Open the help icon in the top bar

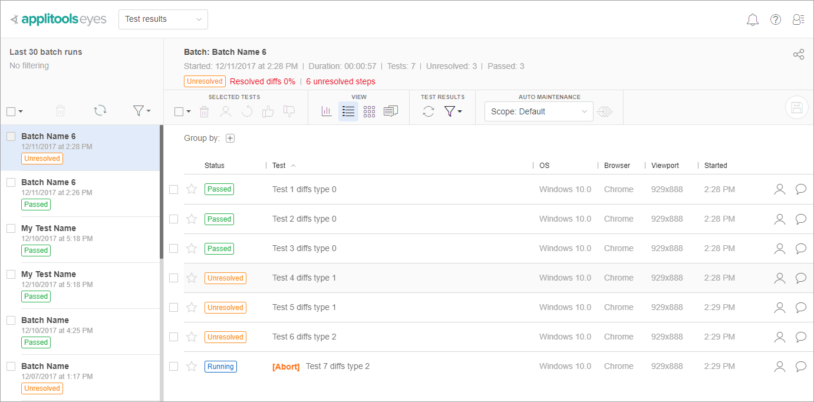tap(775, 19)
